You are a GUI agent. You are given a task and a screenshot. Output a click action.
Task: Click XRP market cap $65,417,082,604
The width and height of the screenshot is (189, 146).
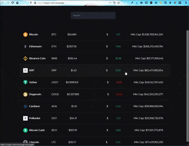154,70
